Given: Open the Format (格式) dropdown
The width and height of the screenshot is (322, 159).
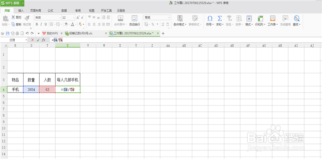Looking at the screenshot, I should 249,21.
